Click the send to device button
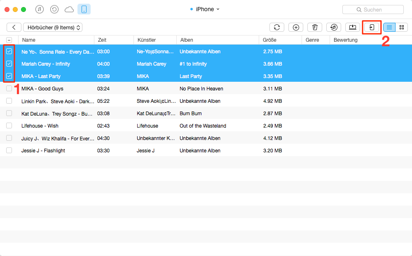Image resolution: width=412 pixels, height=256 pixels. click(x=372, y=27)
